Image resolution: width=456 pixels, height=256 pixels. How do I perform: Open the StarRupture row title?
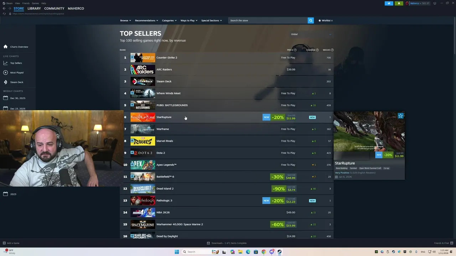coord(164,117)
